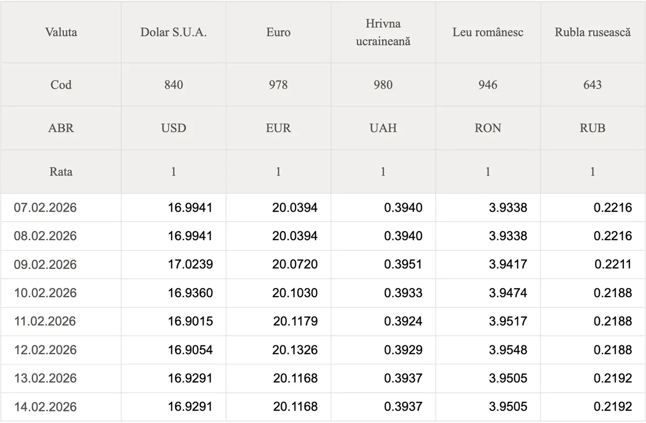This screenshot has width=646, height=423.
Task: Click RUB rate 0.2211
Action: [613, 264]
